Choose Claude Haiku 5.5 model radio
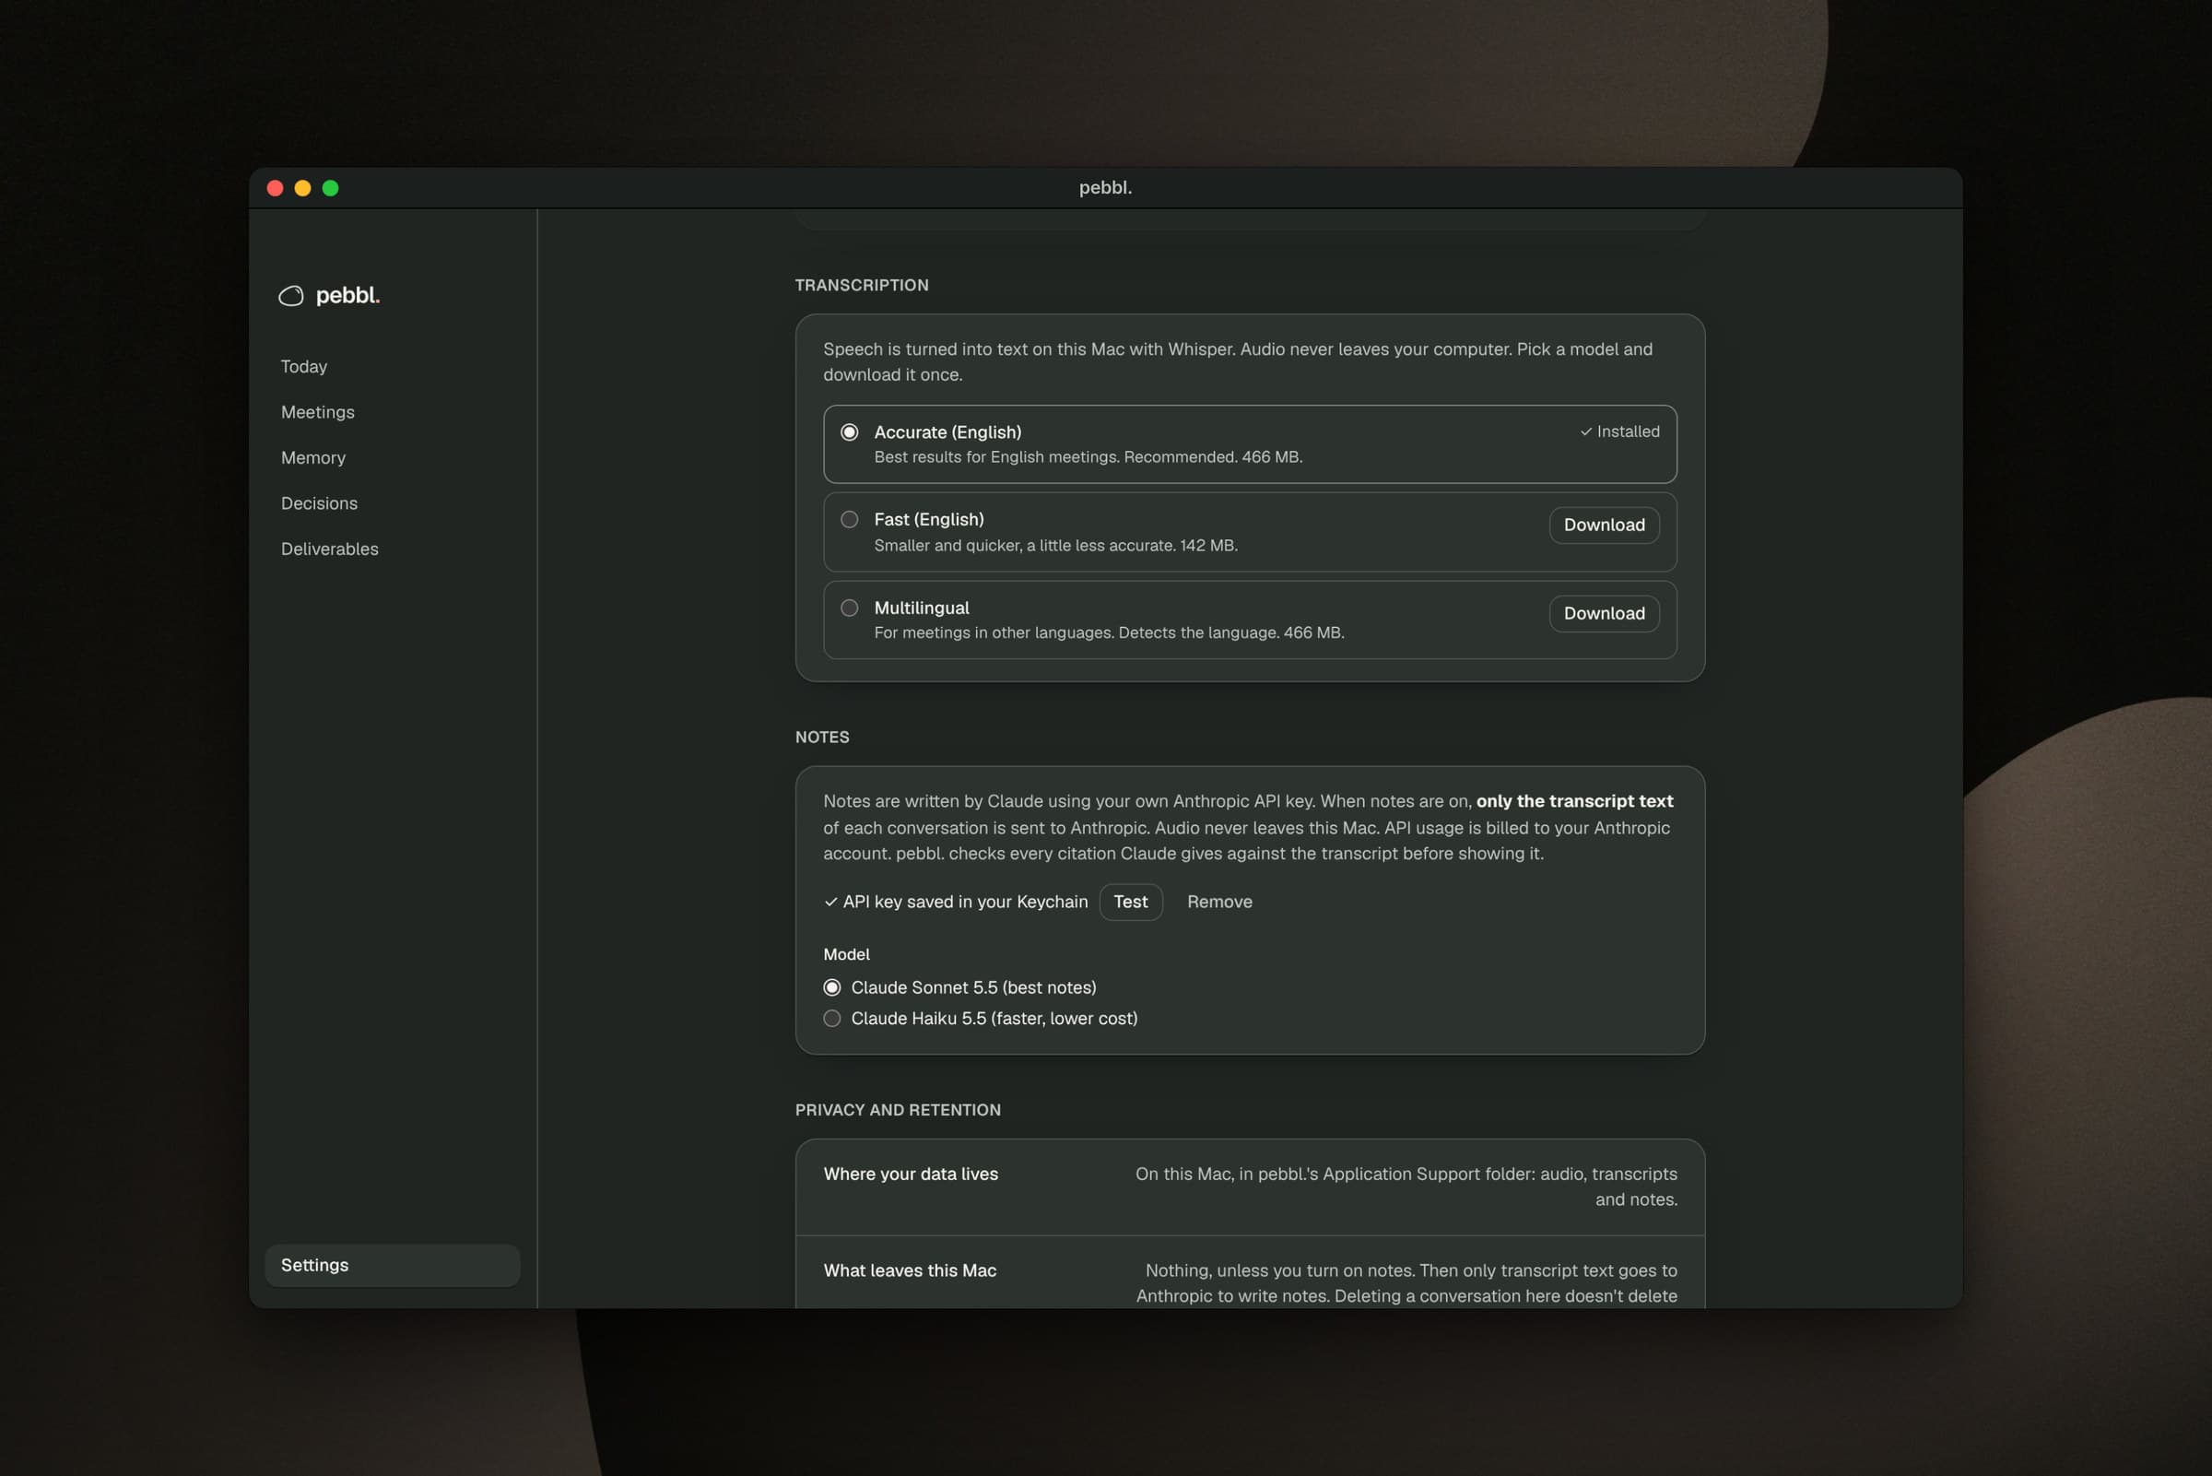The image size is (2212, 1476). 831,1019
